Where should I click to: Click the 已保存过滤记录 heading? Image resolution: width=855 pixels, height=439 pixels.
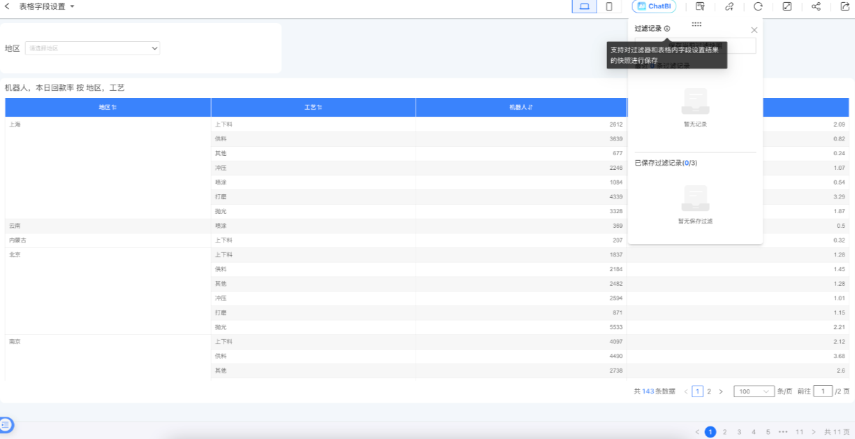click(x=666, y=163)
